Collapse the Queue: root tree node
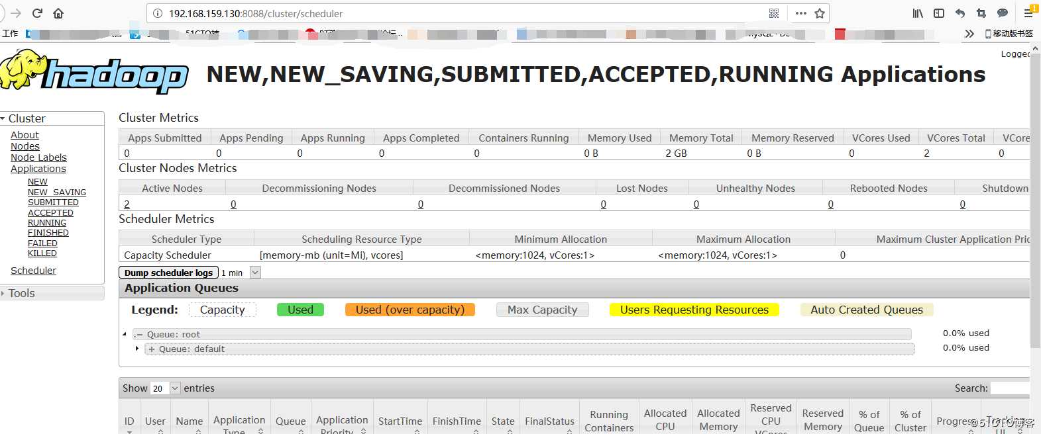1041x434 pixels. [x=125, y=334]
